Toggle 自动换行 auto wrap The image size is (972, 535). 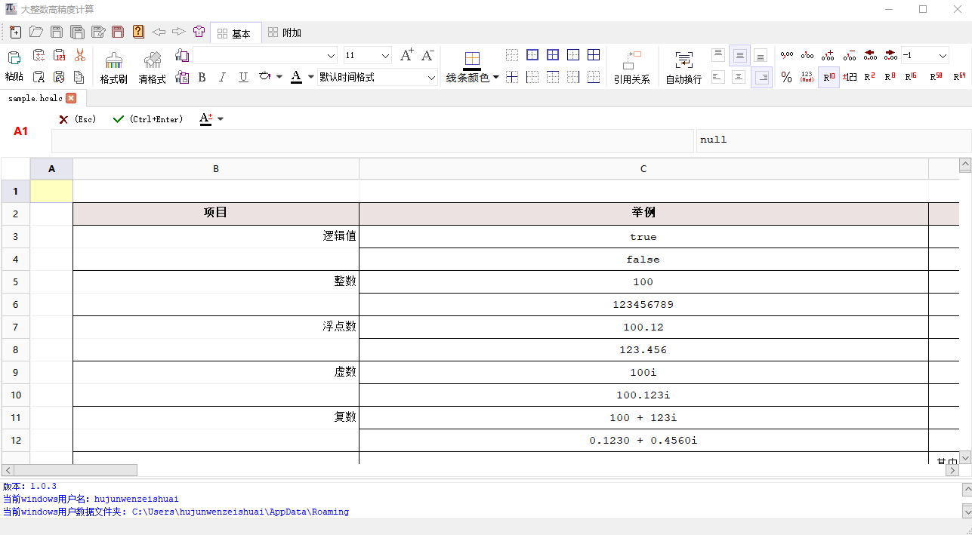[683, 68]
